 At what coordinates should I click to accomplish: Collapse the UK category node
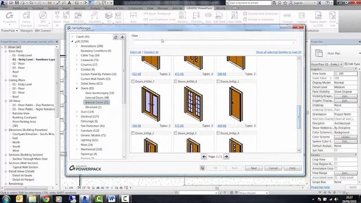(72, 41)
